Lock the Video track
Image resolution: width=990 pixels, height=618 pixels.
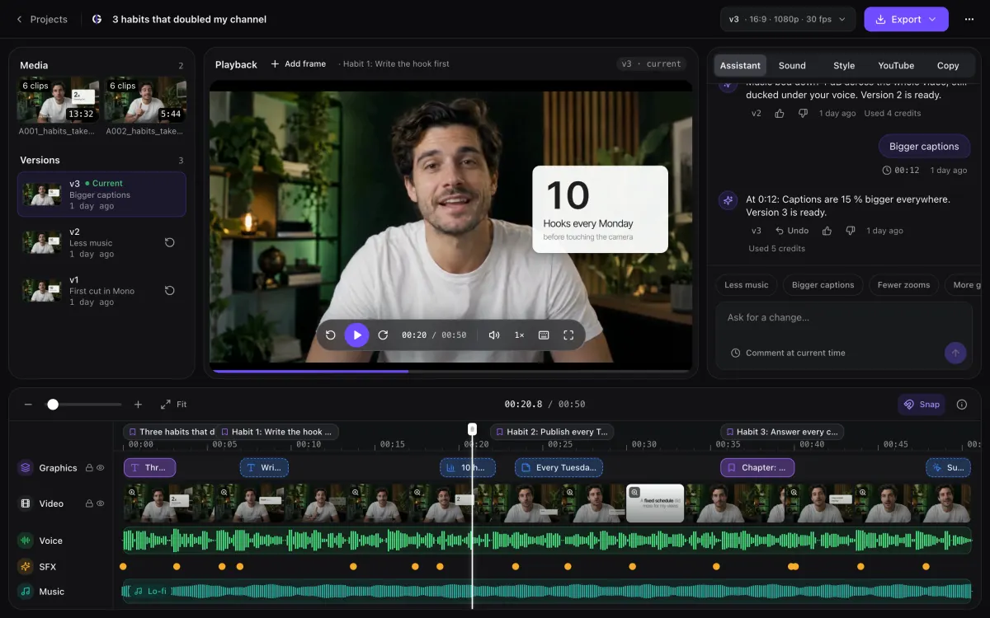[89, 503]
